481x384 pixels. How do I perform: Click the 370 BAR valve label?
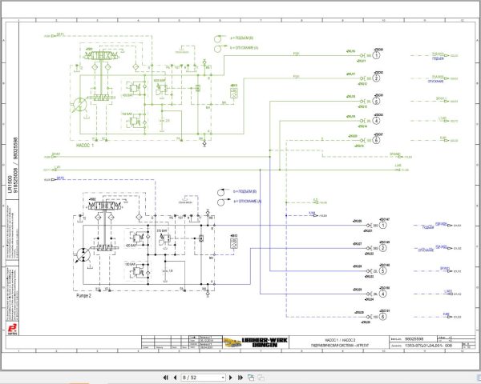(161, 230)
